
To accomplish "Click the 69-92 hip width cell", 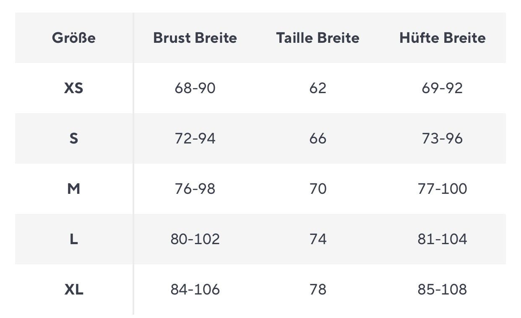I will [442, 88].
